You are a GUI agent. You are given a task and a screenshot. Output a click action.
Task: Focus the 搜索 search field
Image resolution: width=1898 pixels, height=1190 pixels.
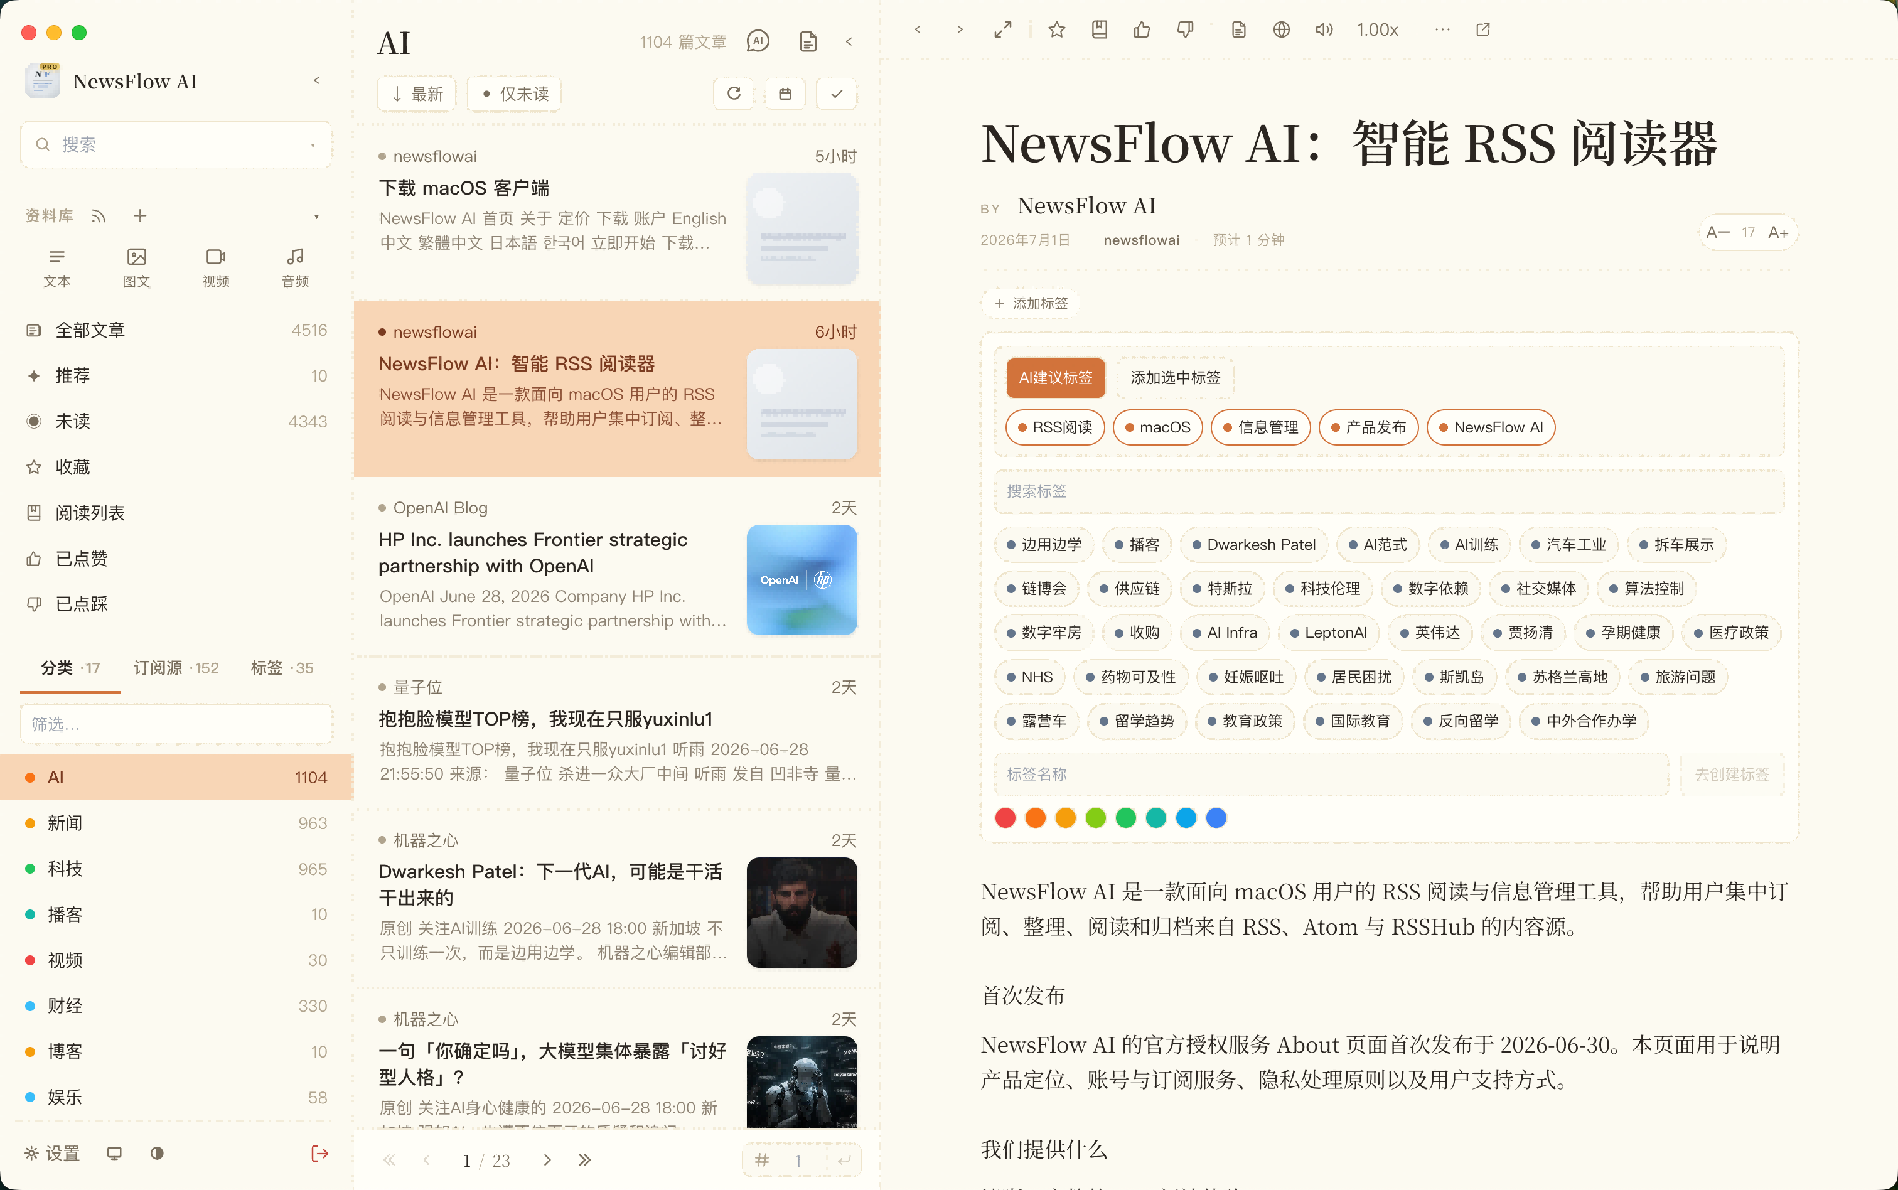176,145
